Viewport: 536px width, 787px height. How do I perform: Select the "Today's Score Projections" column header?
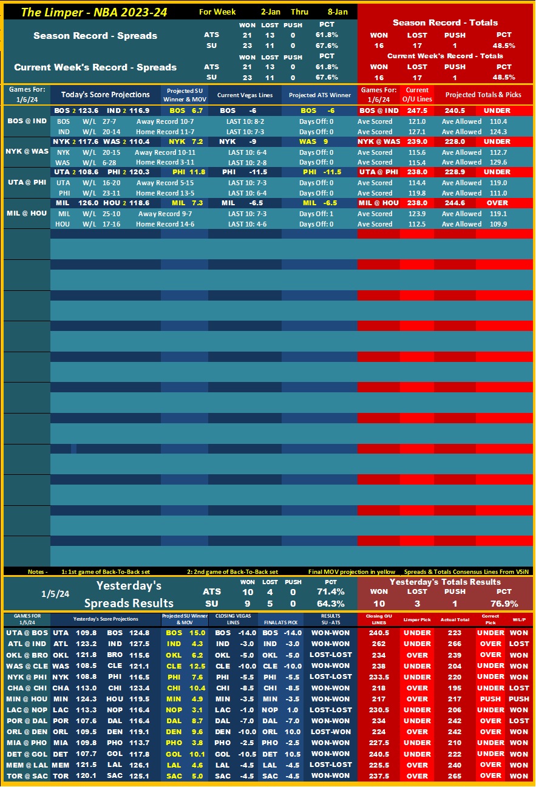pos(105,95)
